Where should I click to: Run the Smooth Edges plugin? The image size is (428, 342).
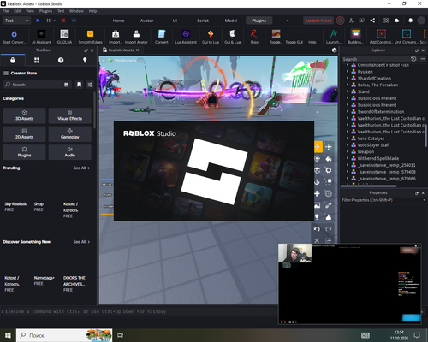point(90,37)
